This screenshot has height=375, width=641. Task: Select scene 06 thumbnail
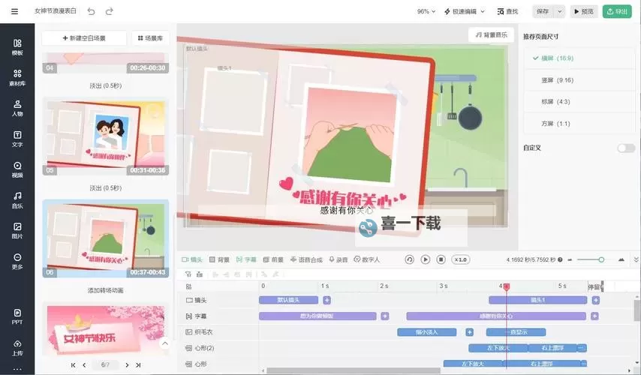(x=106, y=238)
